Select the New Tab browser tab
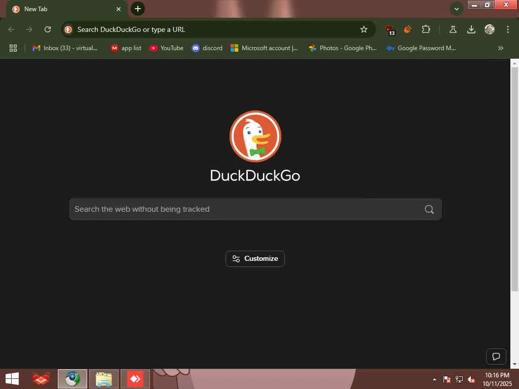This screenshot has height=389, width=519. pyautogui.click(x=66, y=9)
